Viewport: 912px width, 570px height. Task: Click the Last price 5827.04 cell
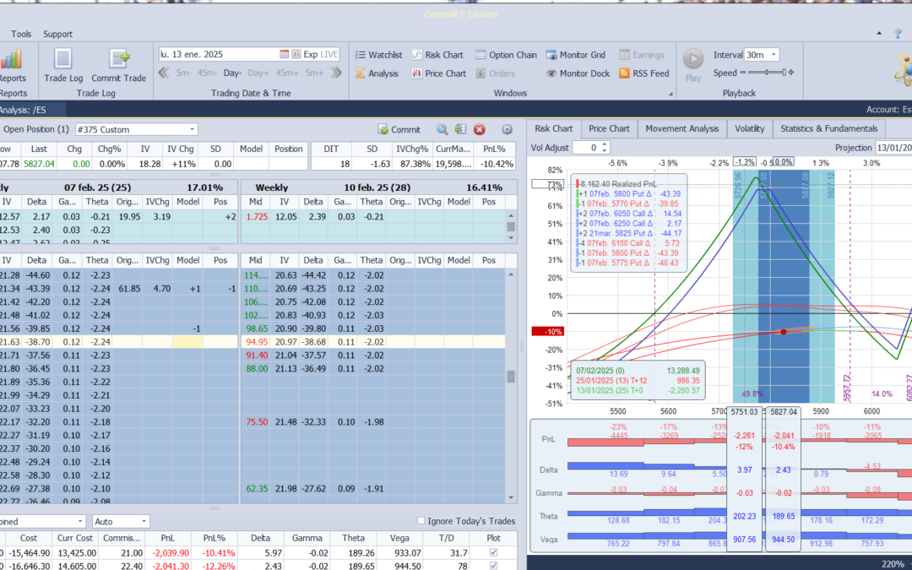point(39,164)
